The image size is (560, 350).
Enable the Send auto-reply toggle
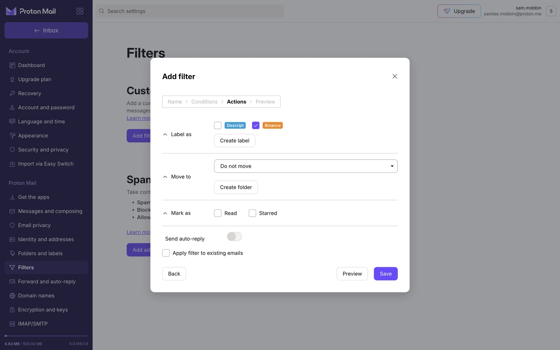click(x=234, y=237)
